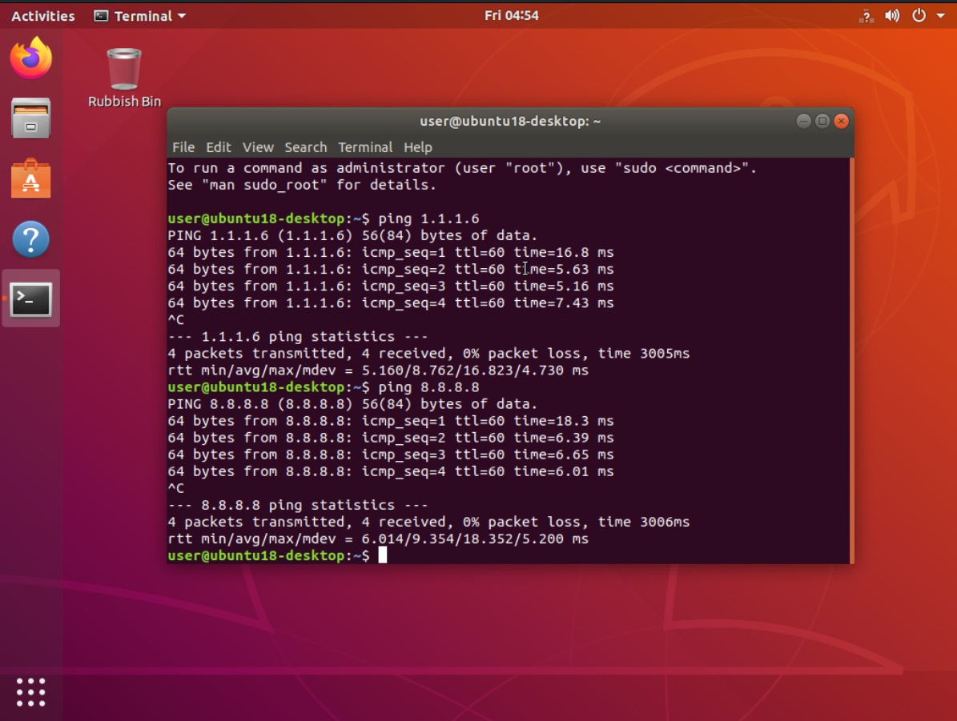Click the network status icon in the tray
Image resolution: width=957 pixels, height=721 pixels.
[x=866, y=14]
